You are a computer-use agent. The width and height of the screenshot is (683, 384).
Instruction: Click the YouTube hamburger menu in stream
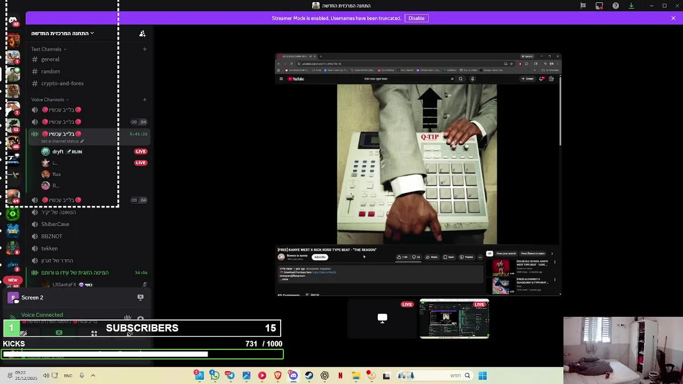[281, 79]
